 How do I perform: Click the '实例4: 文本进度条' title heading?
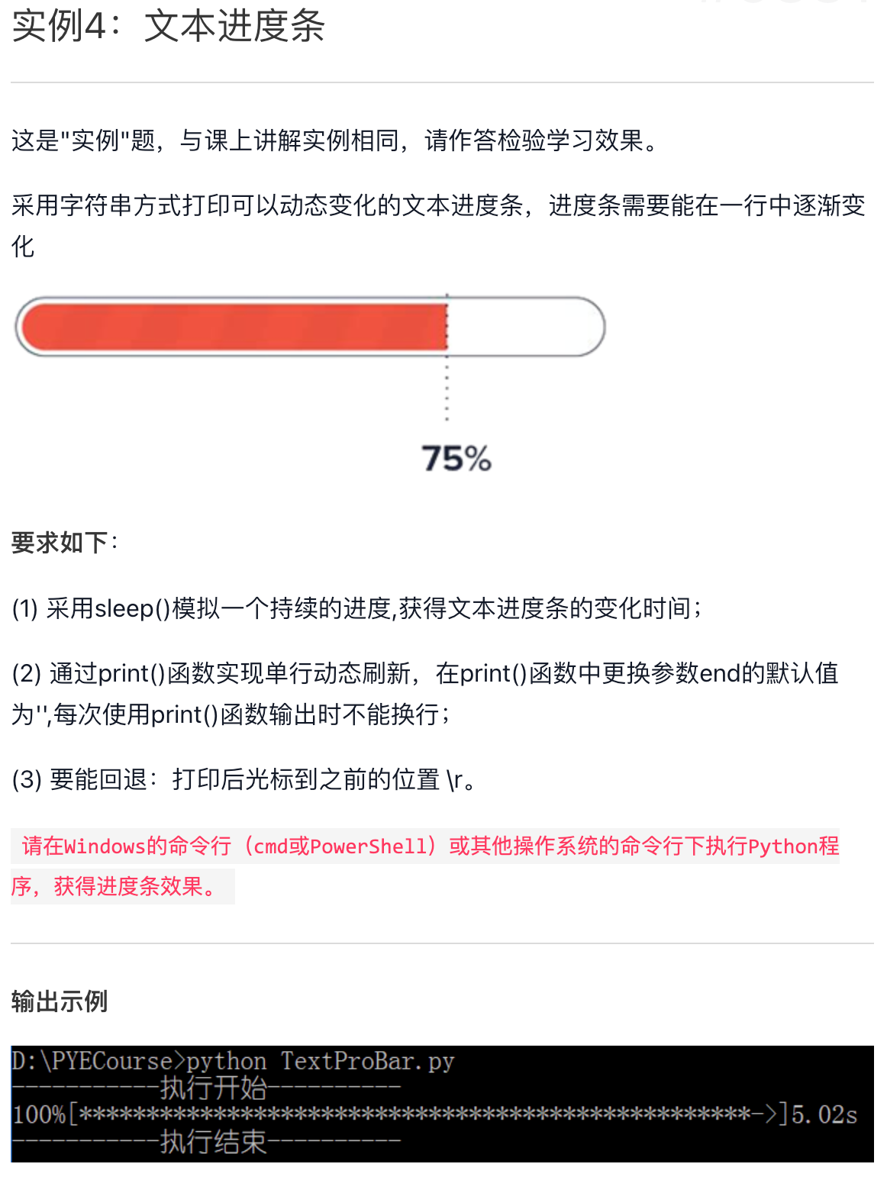(168, 26)
